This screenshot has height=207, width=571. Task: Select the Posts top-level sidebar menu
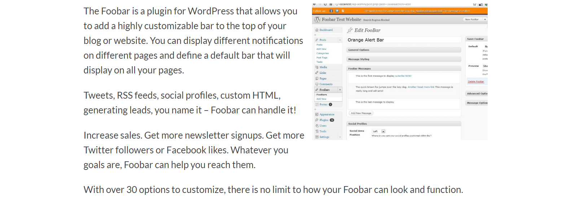[x=323, y=40]
